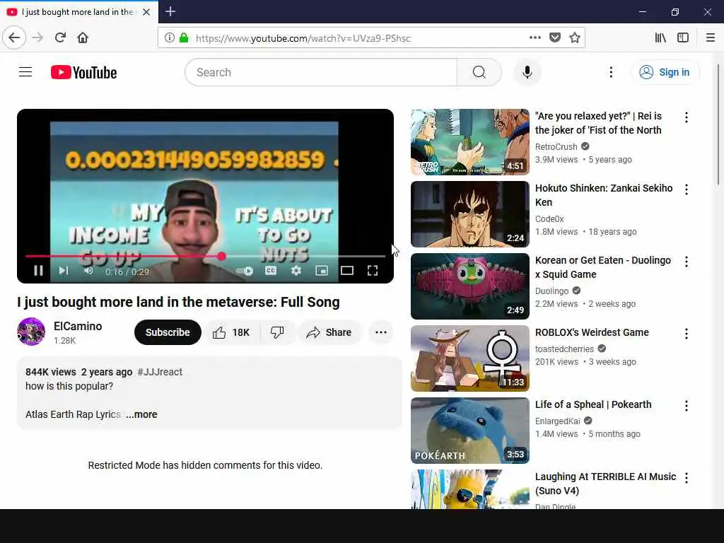This screenshot has height=543, width=724.
Task: Toggle the Firefox sidebar
Action: (683, 37)
